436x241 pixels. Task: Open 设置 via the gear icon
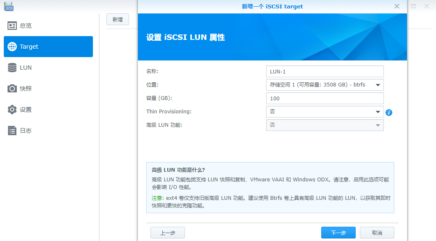click(12, 110)
